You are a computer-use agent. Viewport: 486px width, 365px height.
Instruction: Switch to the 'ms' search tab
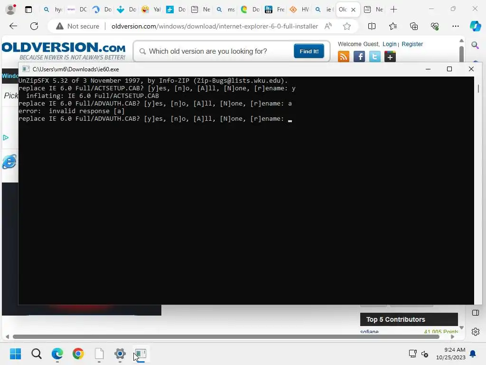[225, 10]
